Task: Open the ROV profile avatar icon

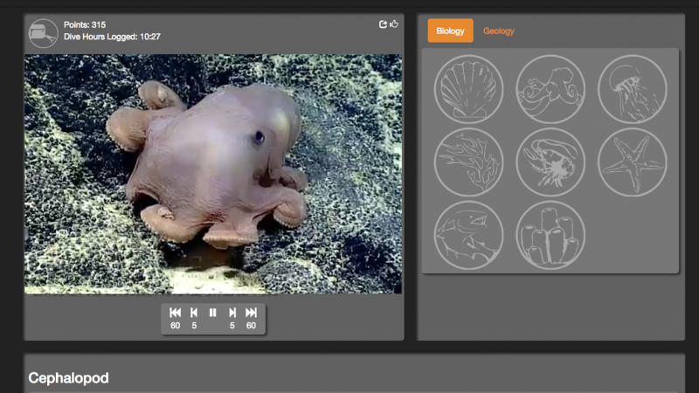Action: tap(43, 33)
